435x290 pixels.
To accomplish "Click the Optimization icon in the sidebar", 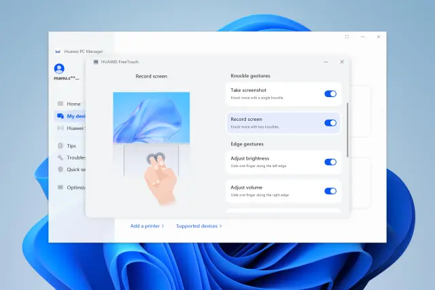I will click(60, 187).
